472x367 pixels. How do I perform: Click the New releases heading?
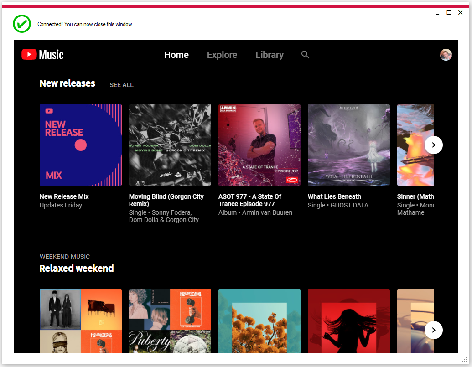[x=67, y=83]
